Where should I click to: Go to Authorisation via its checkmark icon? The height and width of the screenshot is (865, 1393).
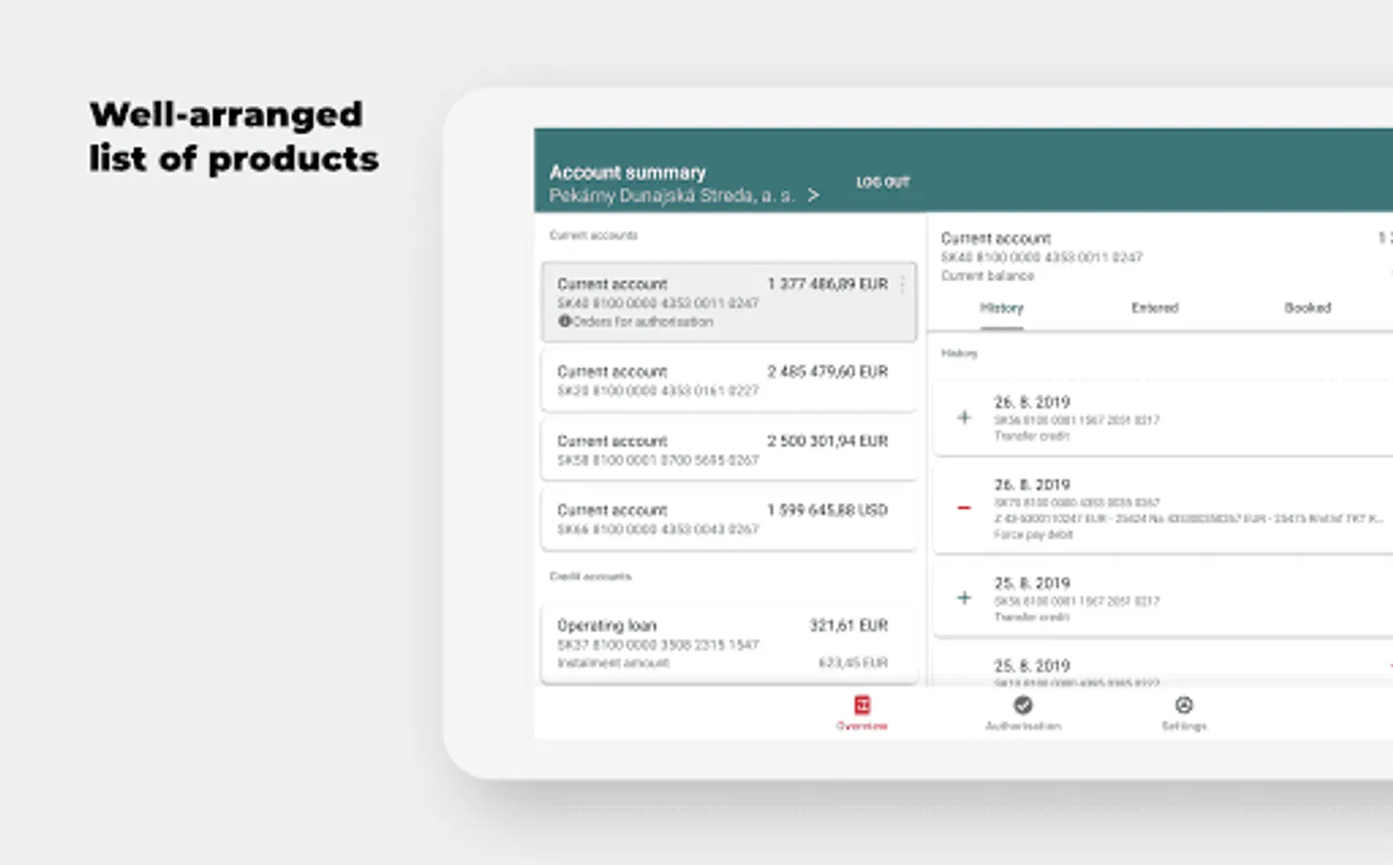point(1023,705)
